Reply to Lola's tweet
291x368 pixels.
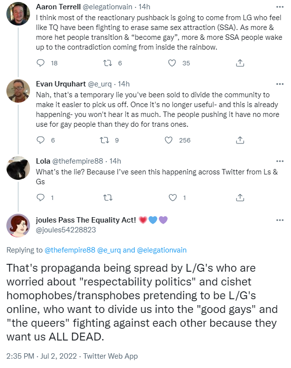point(41,198)
